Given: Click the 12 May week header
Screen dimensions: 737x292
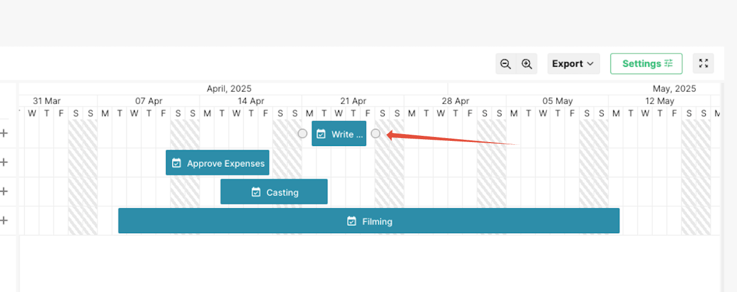Looking at the screenshot, I should coord(659,101).
